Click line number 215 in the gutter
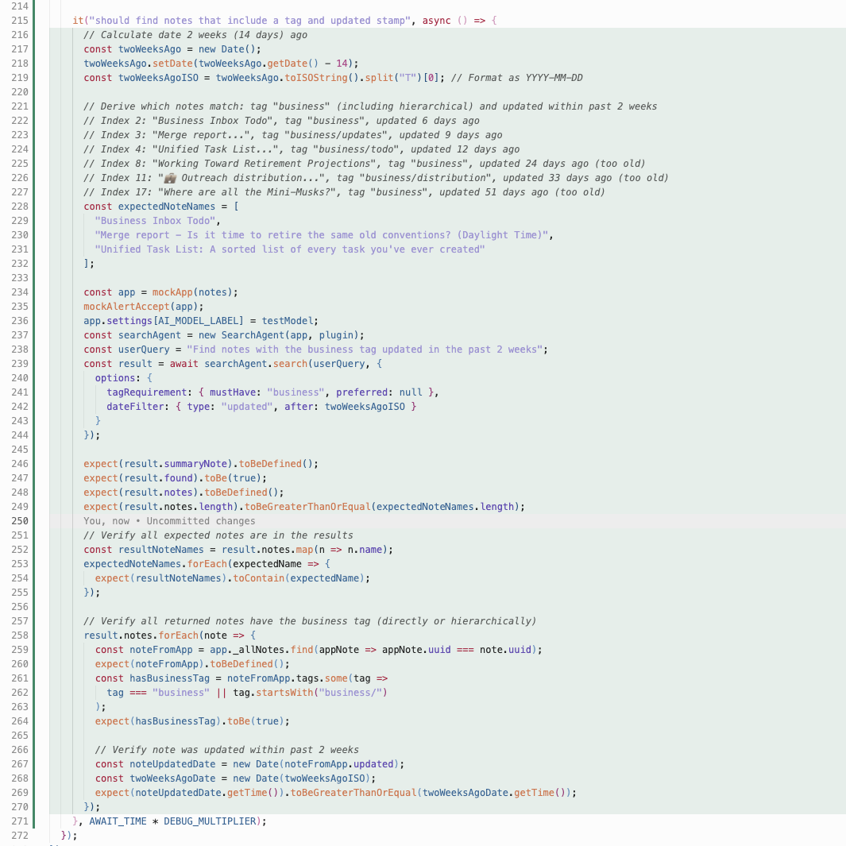This screenshot has width=846, height=846. [20, 21]
